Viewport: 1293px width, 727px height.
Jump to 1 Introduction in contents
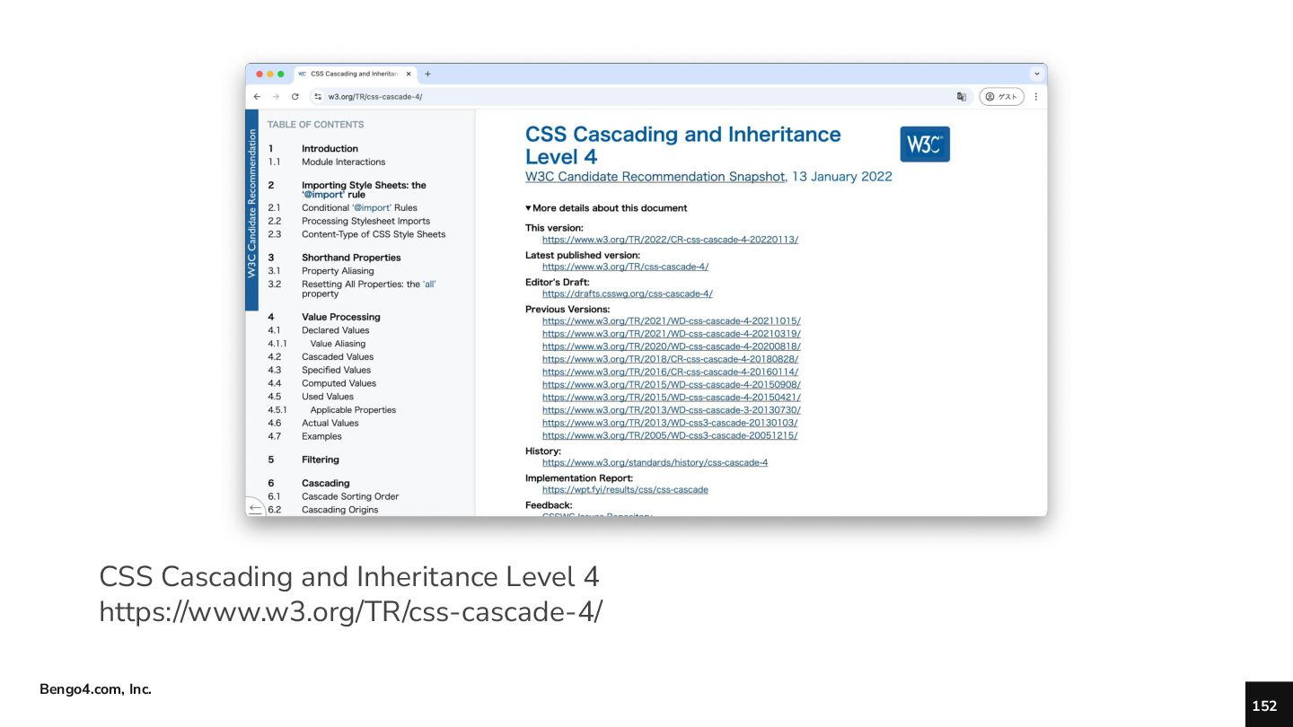[x=330, y=149]
